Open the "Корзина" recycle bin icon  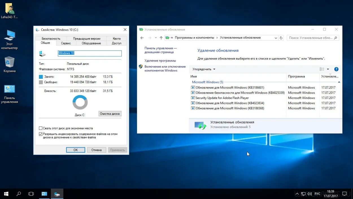9,64
